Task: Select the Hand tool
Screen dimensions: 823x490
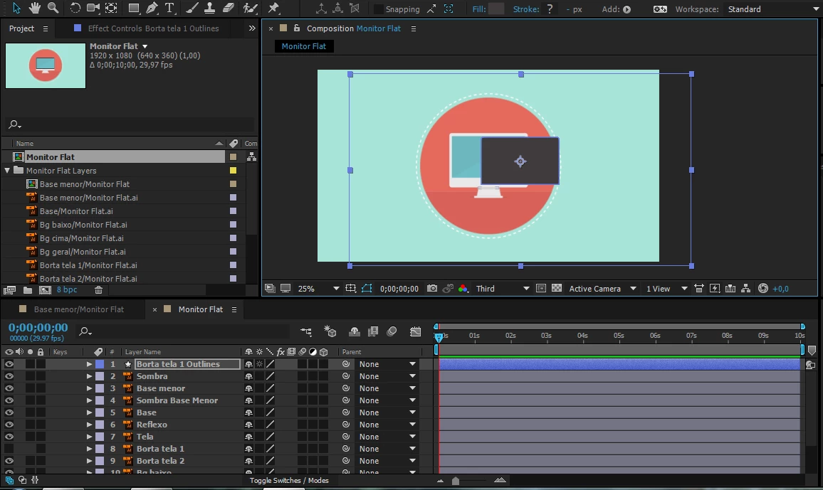Action: (35, 9)
